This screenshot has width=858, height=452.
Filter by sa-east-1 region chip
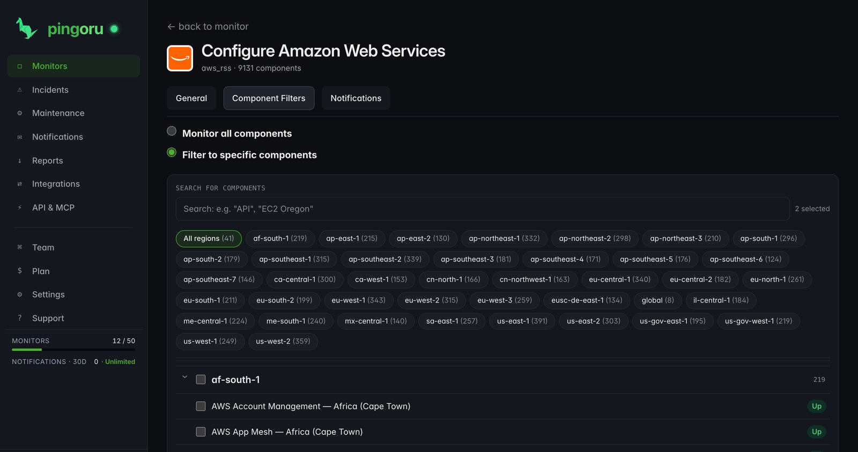(452, 321)
